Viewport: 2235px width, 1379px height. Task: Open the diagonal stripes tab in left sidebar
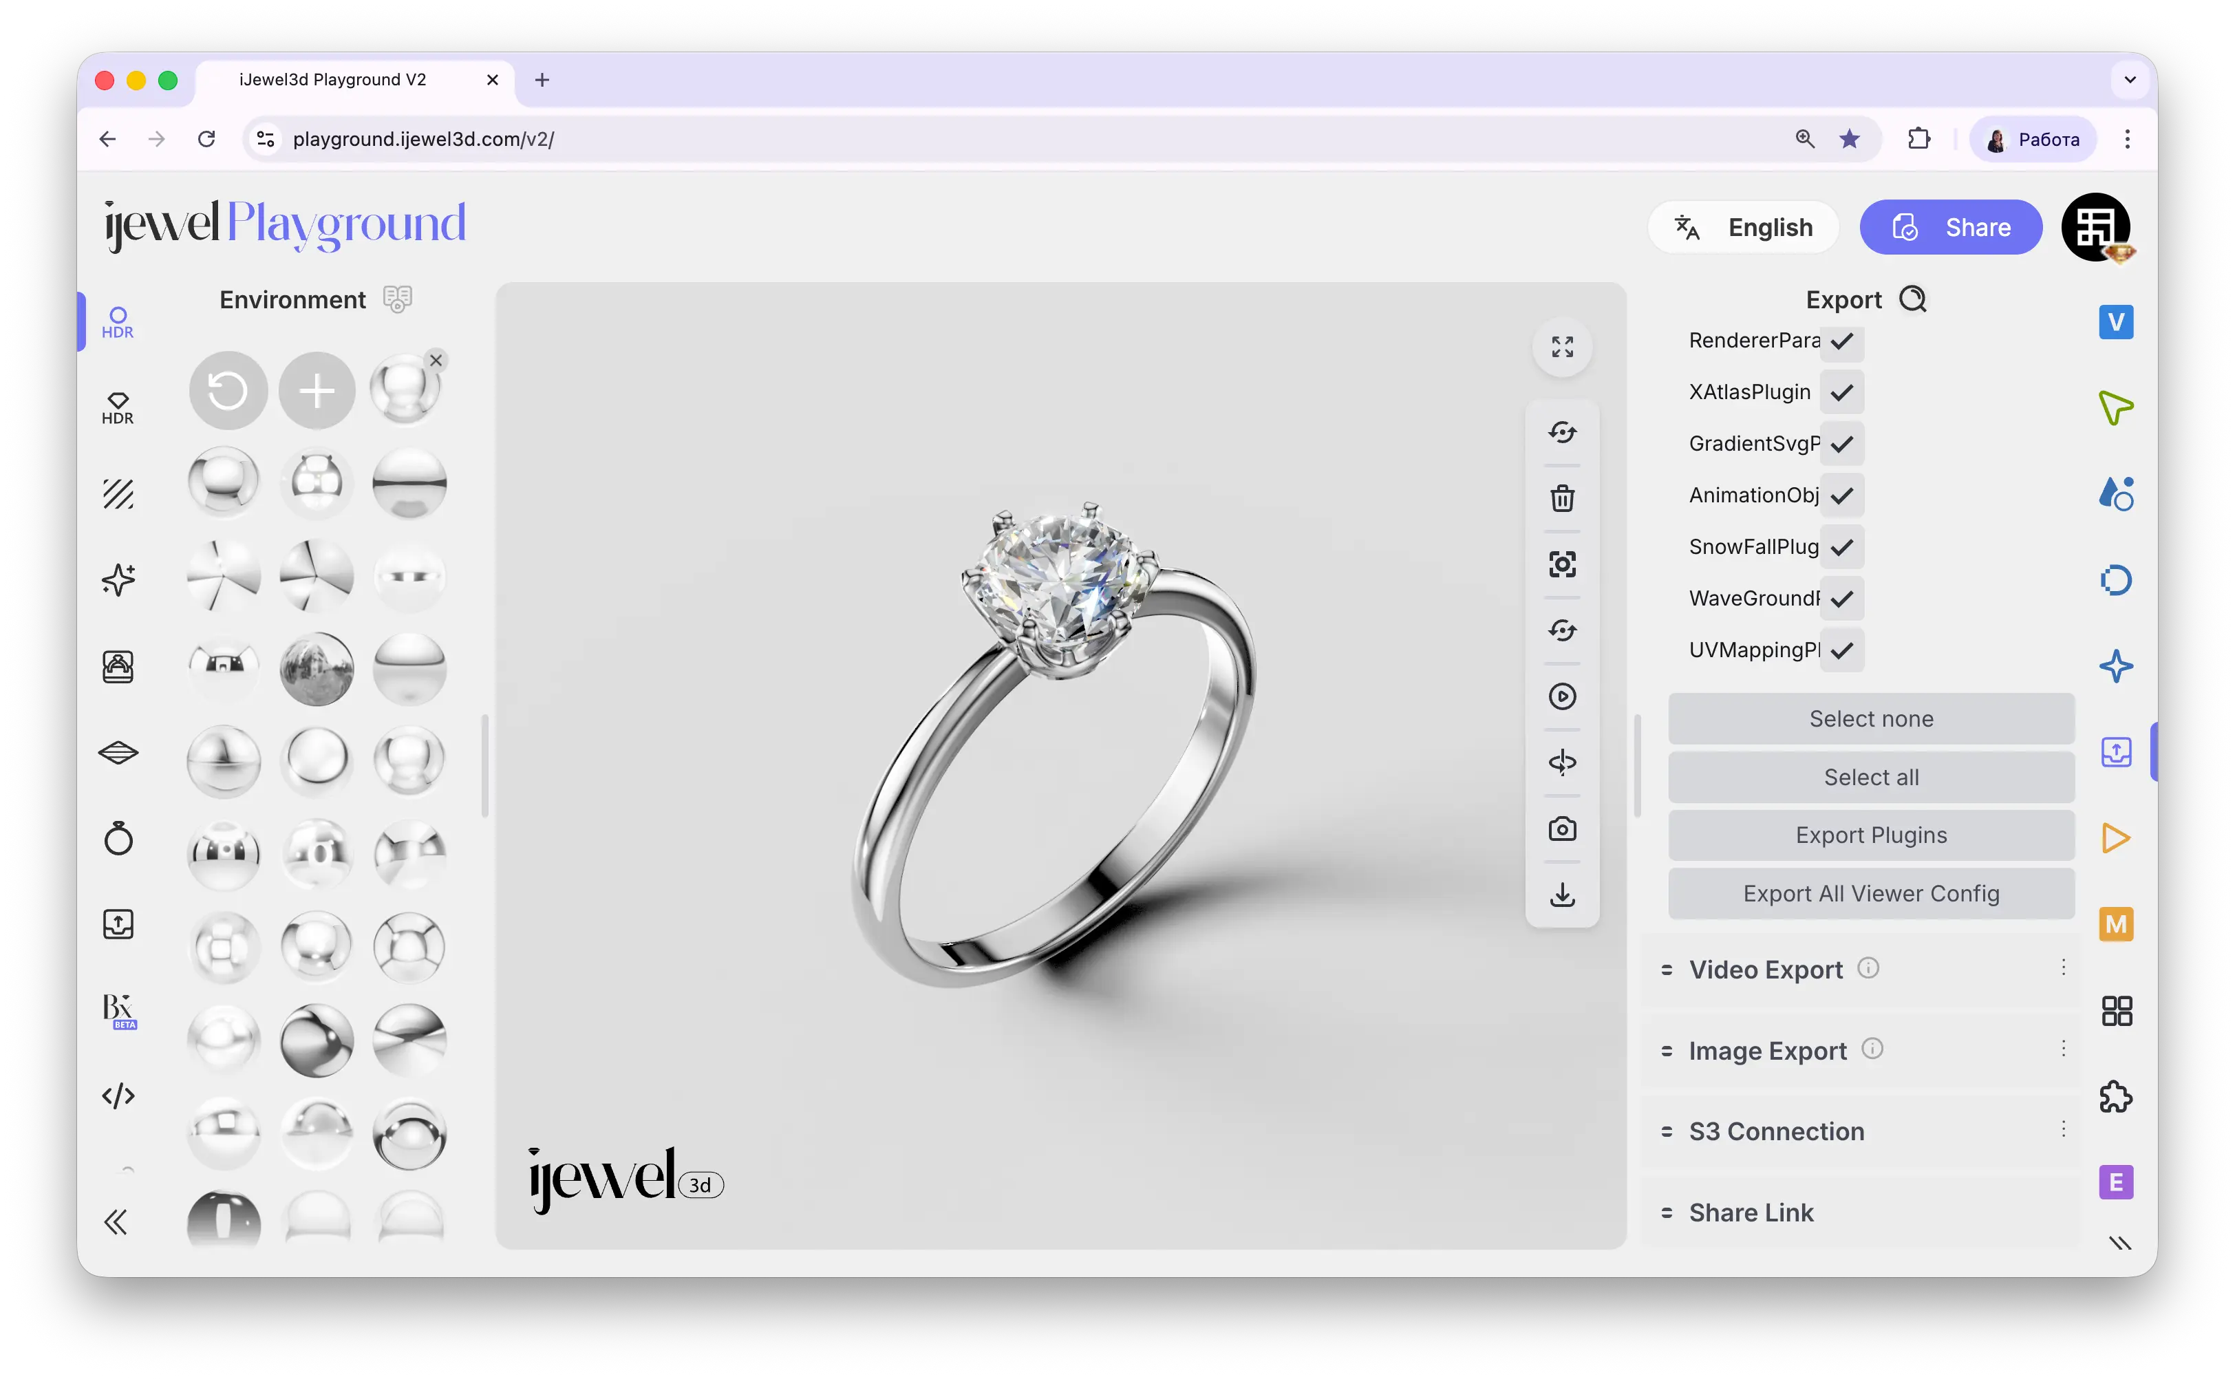[118, 493]
